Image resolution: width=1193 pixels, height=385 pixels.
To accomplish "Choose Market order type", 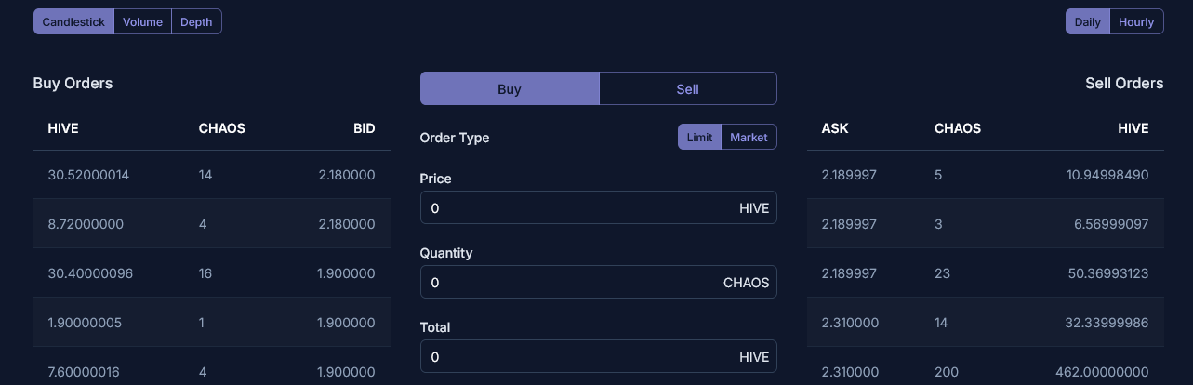I will pyautogui.click(x=749, y=138).
